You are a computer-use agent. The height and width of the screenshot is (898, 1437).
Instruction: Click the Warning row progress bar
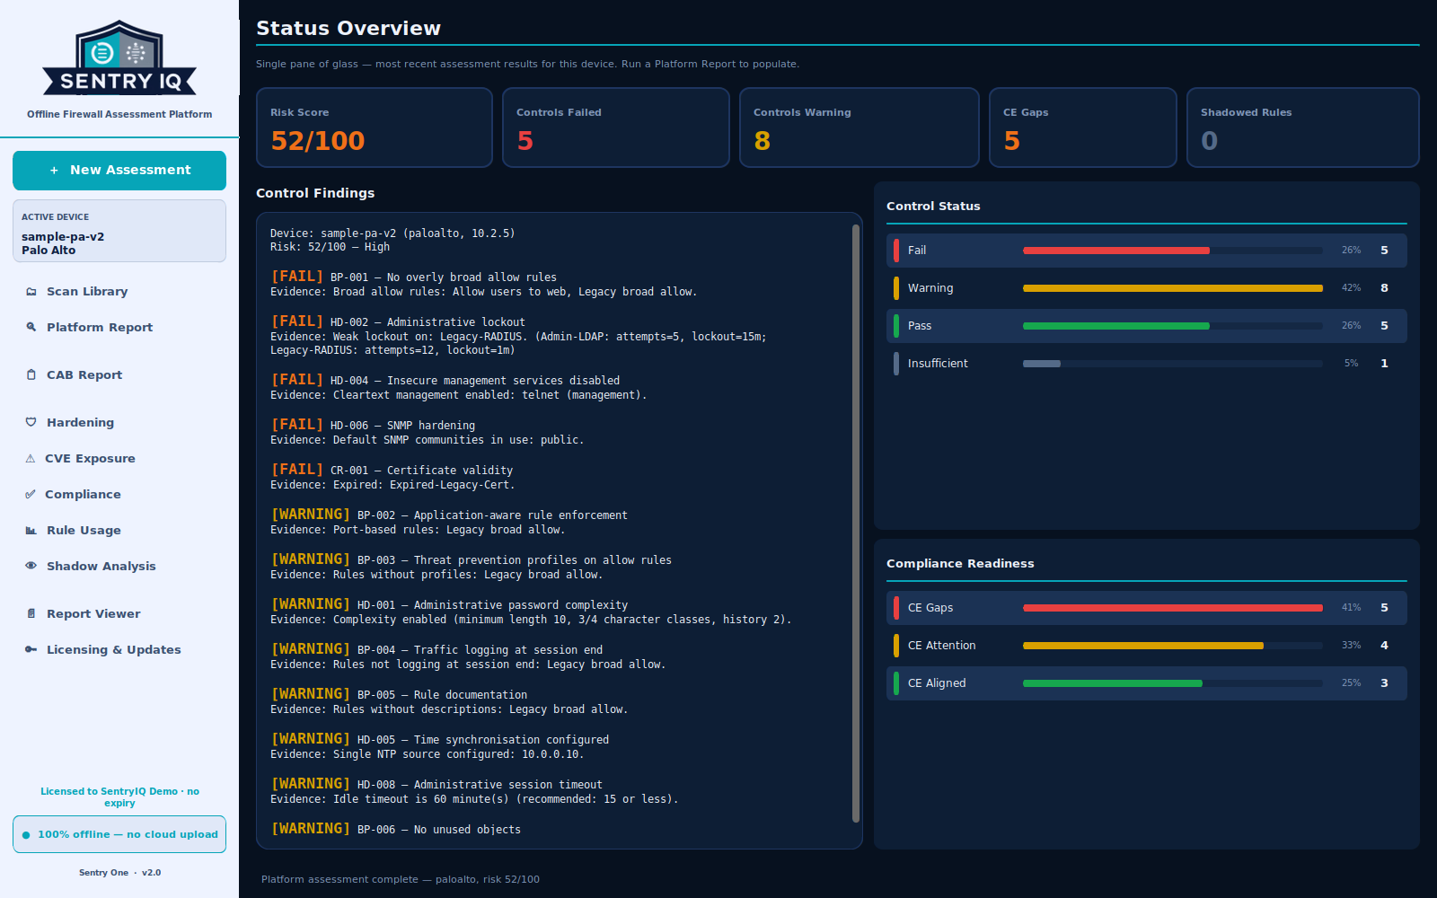pos(1173,288)
